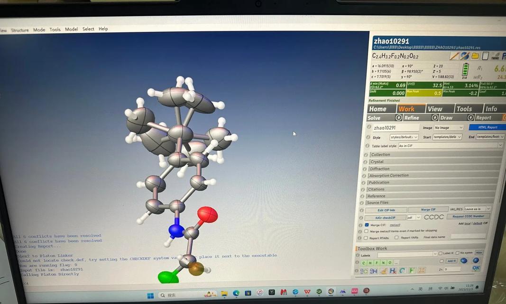Switch to the Info tab

tap(494, 109)
